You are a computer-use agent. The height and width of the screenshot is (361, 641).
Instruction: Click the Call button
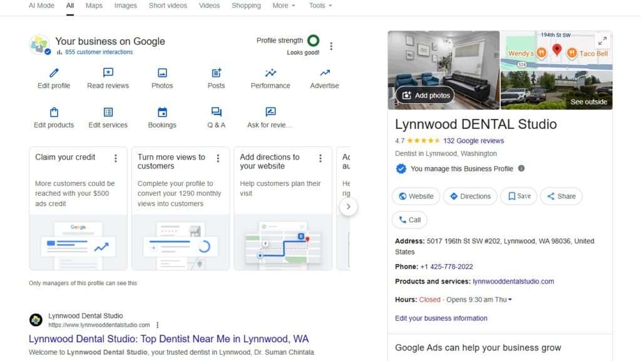[409, 220]
